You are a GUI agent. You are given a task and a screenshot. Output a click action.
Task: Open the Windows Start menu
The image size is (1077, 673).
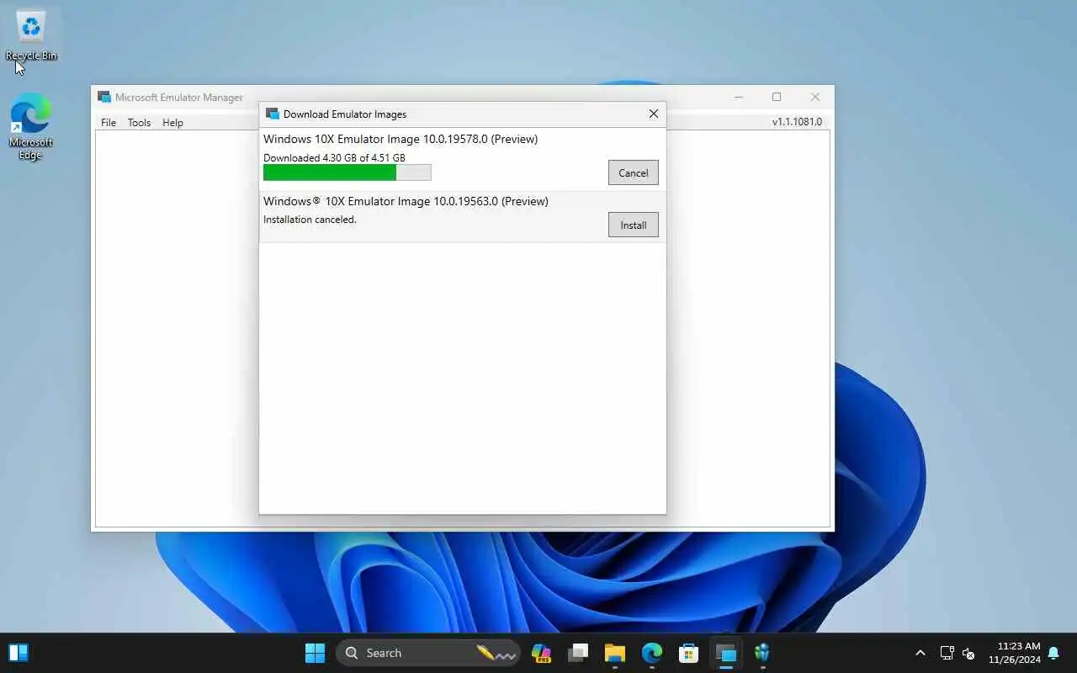[315, 653]
